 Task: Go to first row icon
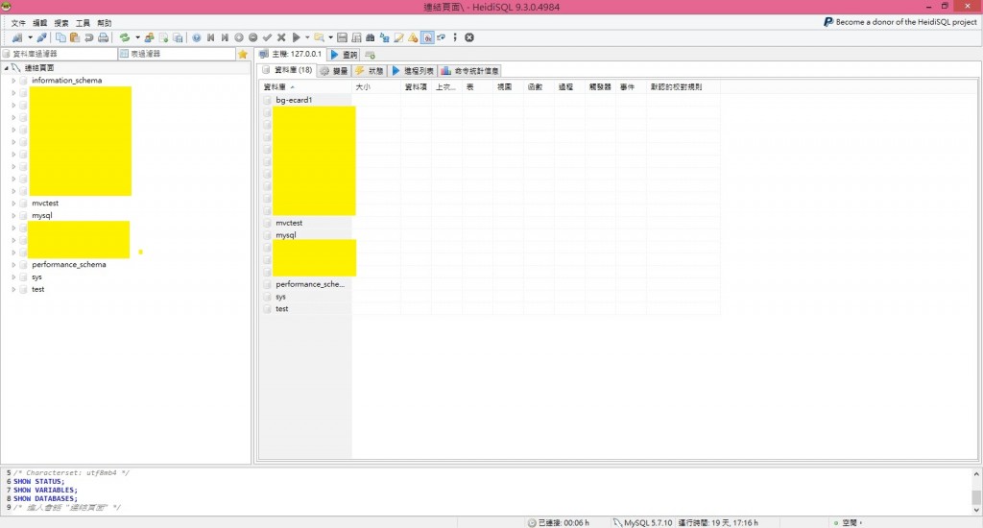pos(210,37)
